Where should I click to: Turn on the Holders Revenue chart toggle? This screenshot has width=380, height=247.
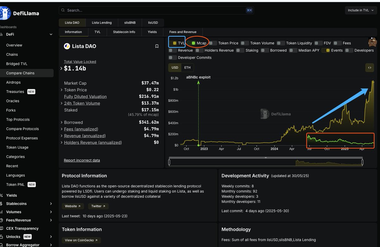click(x=199, y=50)
